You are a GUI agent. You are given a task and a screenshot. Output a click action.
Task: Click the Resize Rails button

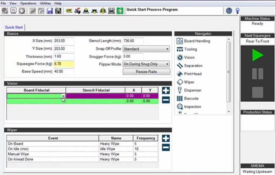point(146,72)
